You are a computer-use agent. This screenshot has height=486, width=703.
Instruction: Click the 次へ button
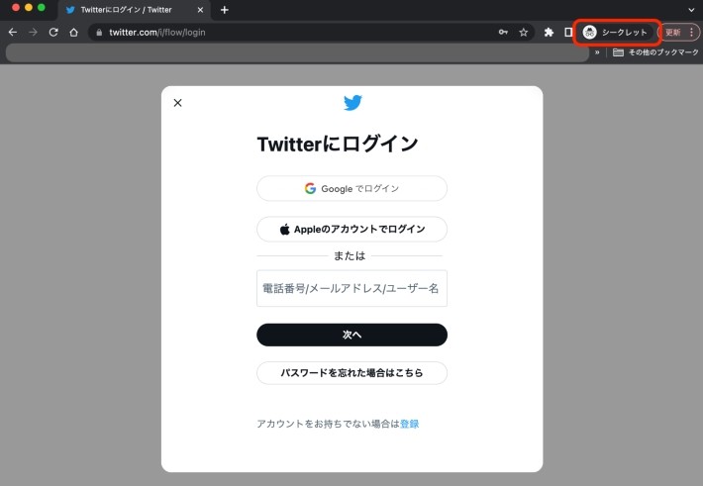tap(351, 335)
